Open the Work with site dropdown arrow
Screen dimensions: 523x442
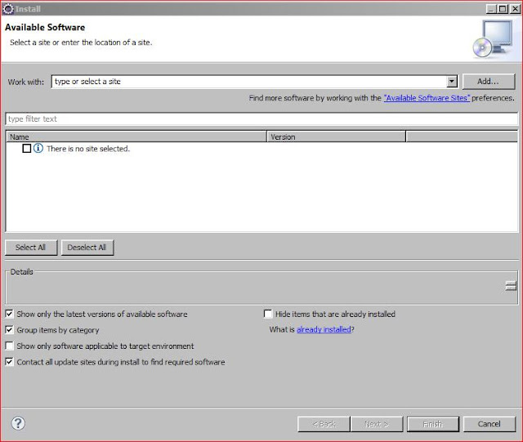click(451, 82)
